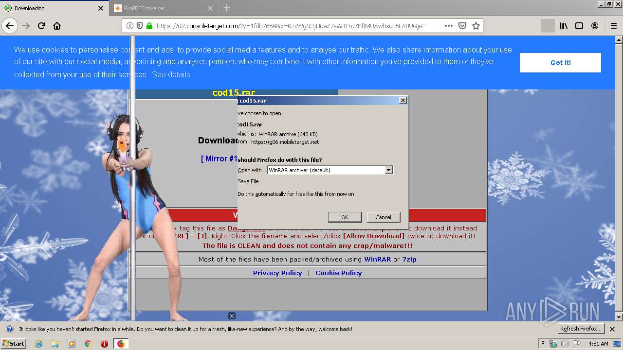Go back to the previous page
623x350 pixels.
coord(10,26)
